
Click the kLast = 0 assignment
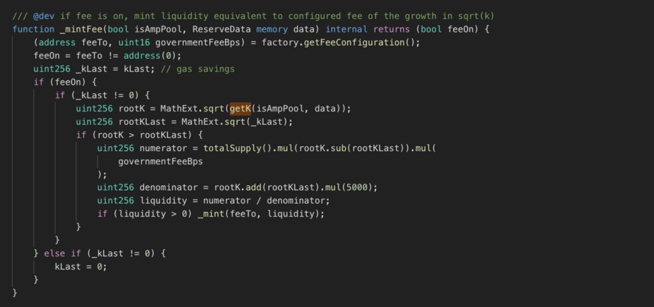tap(81, 267)
